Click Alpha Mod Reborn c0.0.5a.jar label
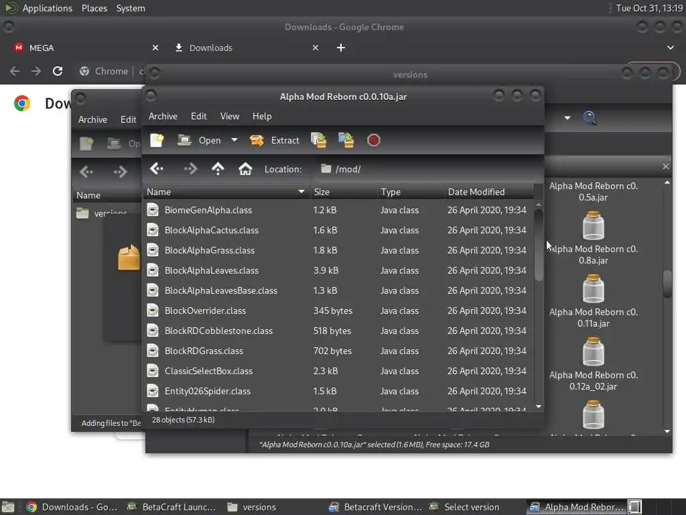 click(594, 192)
